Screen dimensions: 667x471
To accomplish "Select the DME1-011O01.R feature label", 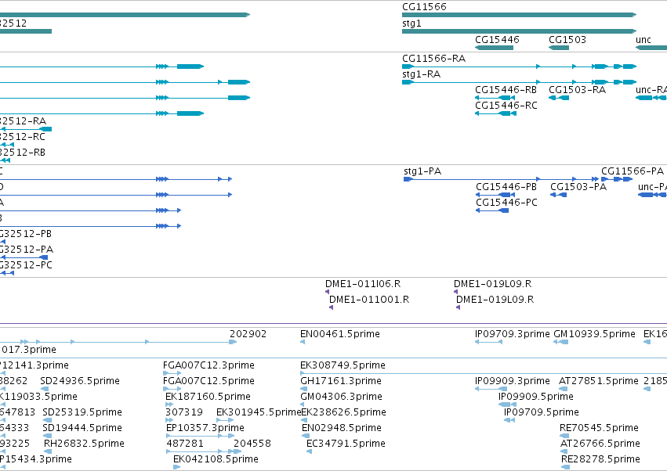I will pos(369,300).
